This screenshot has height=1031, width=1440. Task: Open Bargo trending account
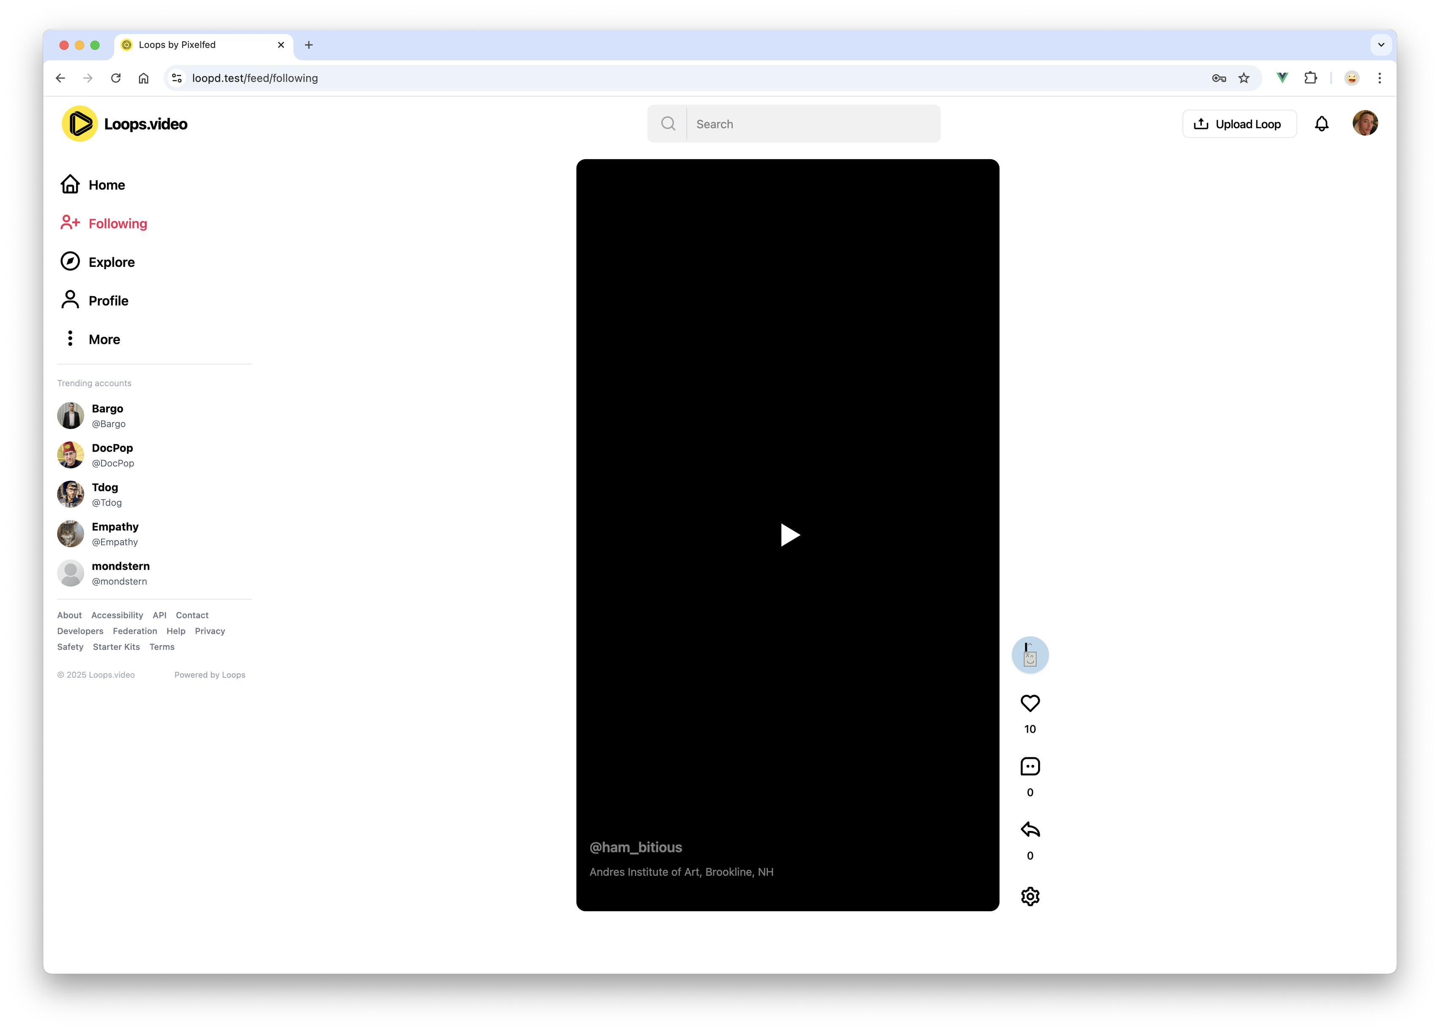(x=108, y=416)
